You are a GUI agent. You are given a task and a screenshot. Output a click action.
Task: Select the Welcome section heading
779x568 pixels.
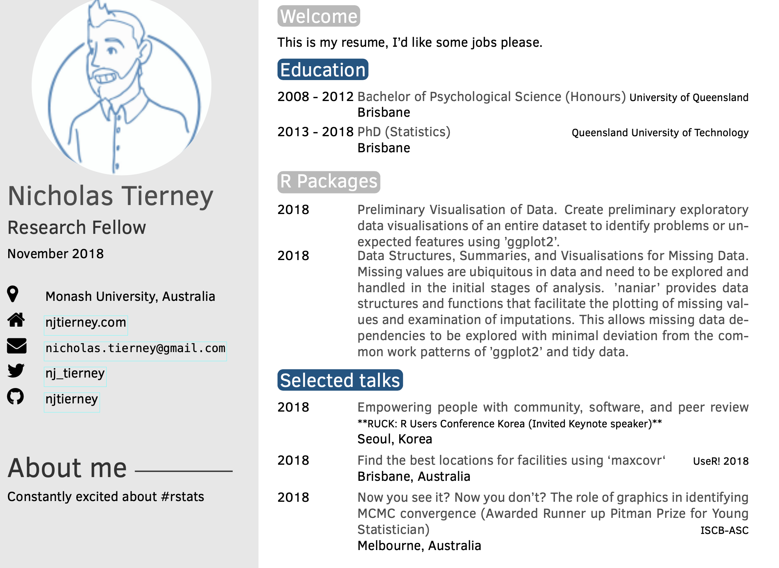319,16
